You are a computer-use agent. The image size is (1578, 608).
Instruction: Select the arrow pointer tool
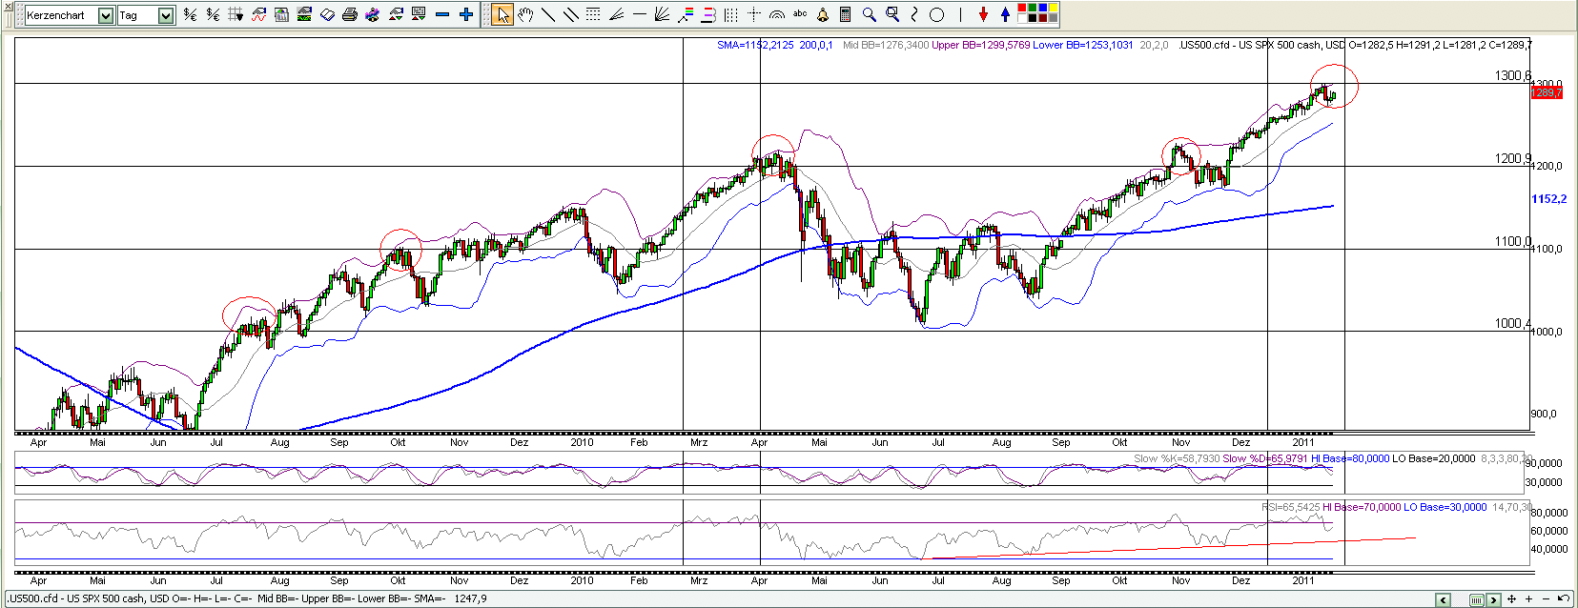[502, 14]
